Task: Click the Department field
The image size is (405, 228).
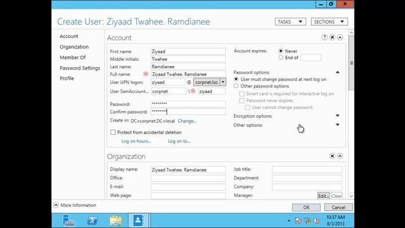Action: pyautogui.click(x=307, y=178)
